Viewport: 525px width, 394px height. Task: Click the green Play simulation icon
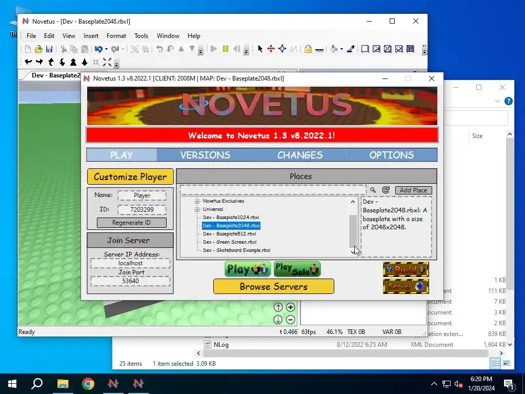(214, 49)
